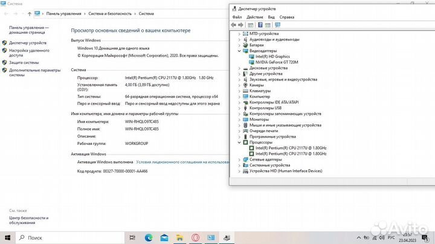
Task: Click the System control panel taskbar icon
Action: tap(211, 237)
